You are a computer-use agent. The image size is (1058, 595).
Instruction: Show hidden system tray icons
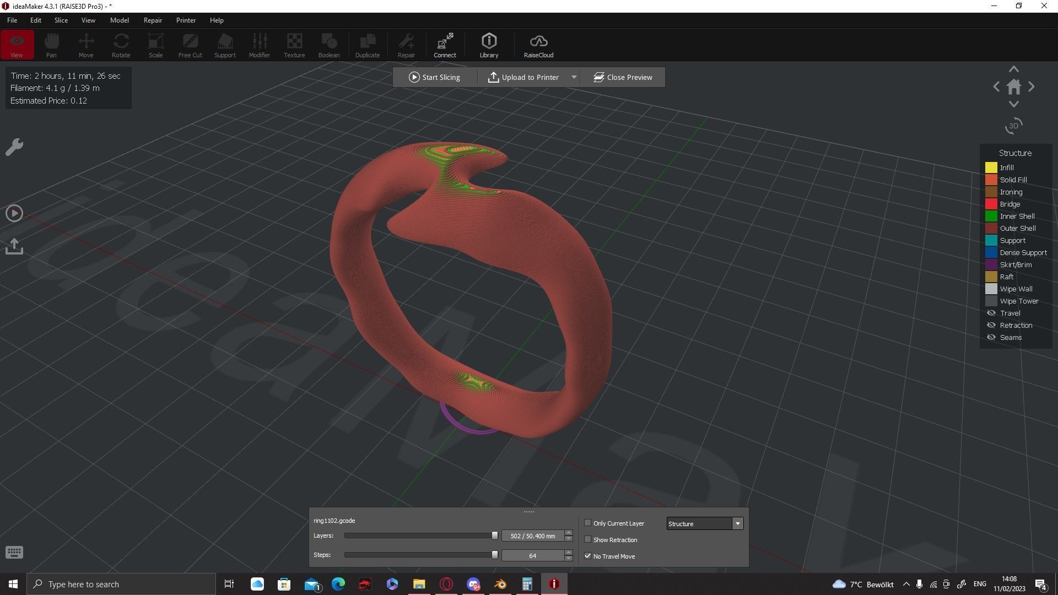(x=906, y=584)
